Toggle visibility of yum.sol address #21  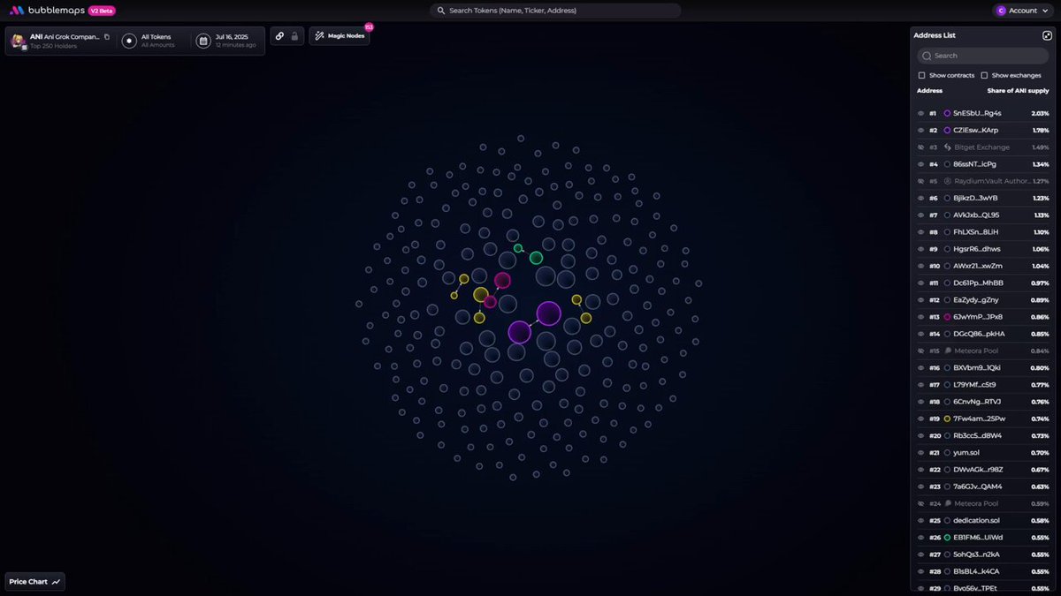pyautogui.click(x=920, y=452)
